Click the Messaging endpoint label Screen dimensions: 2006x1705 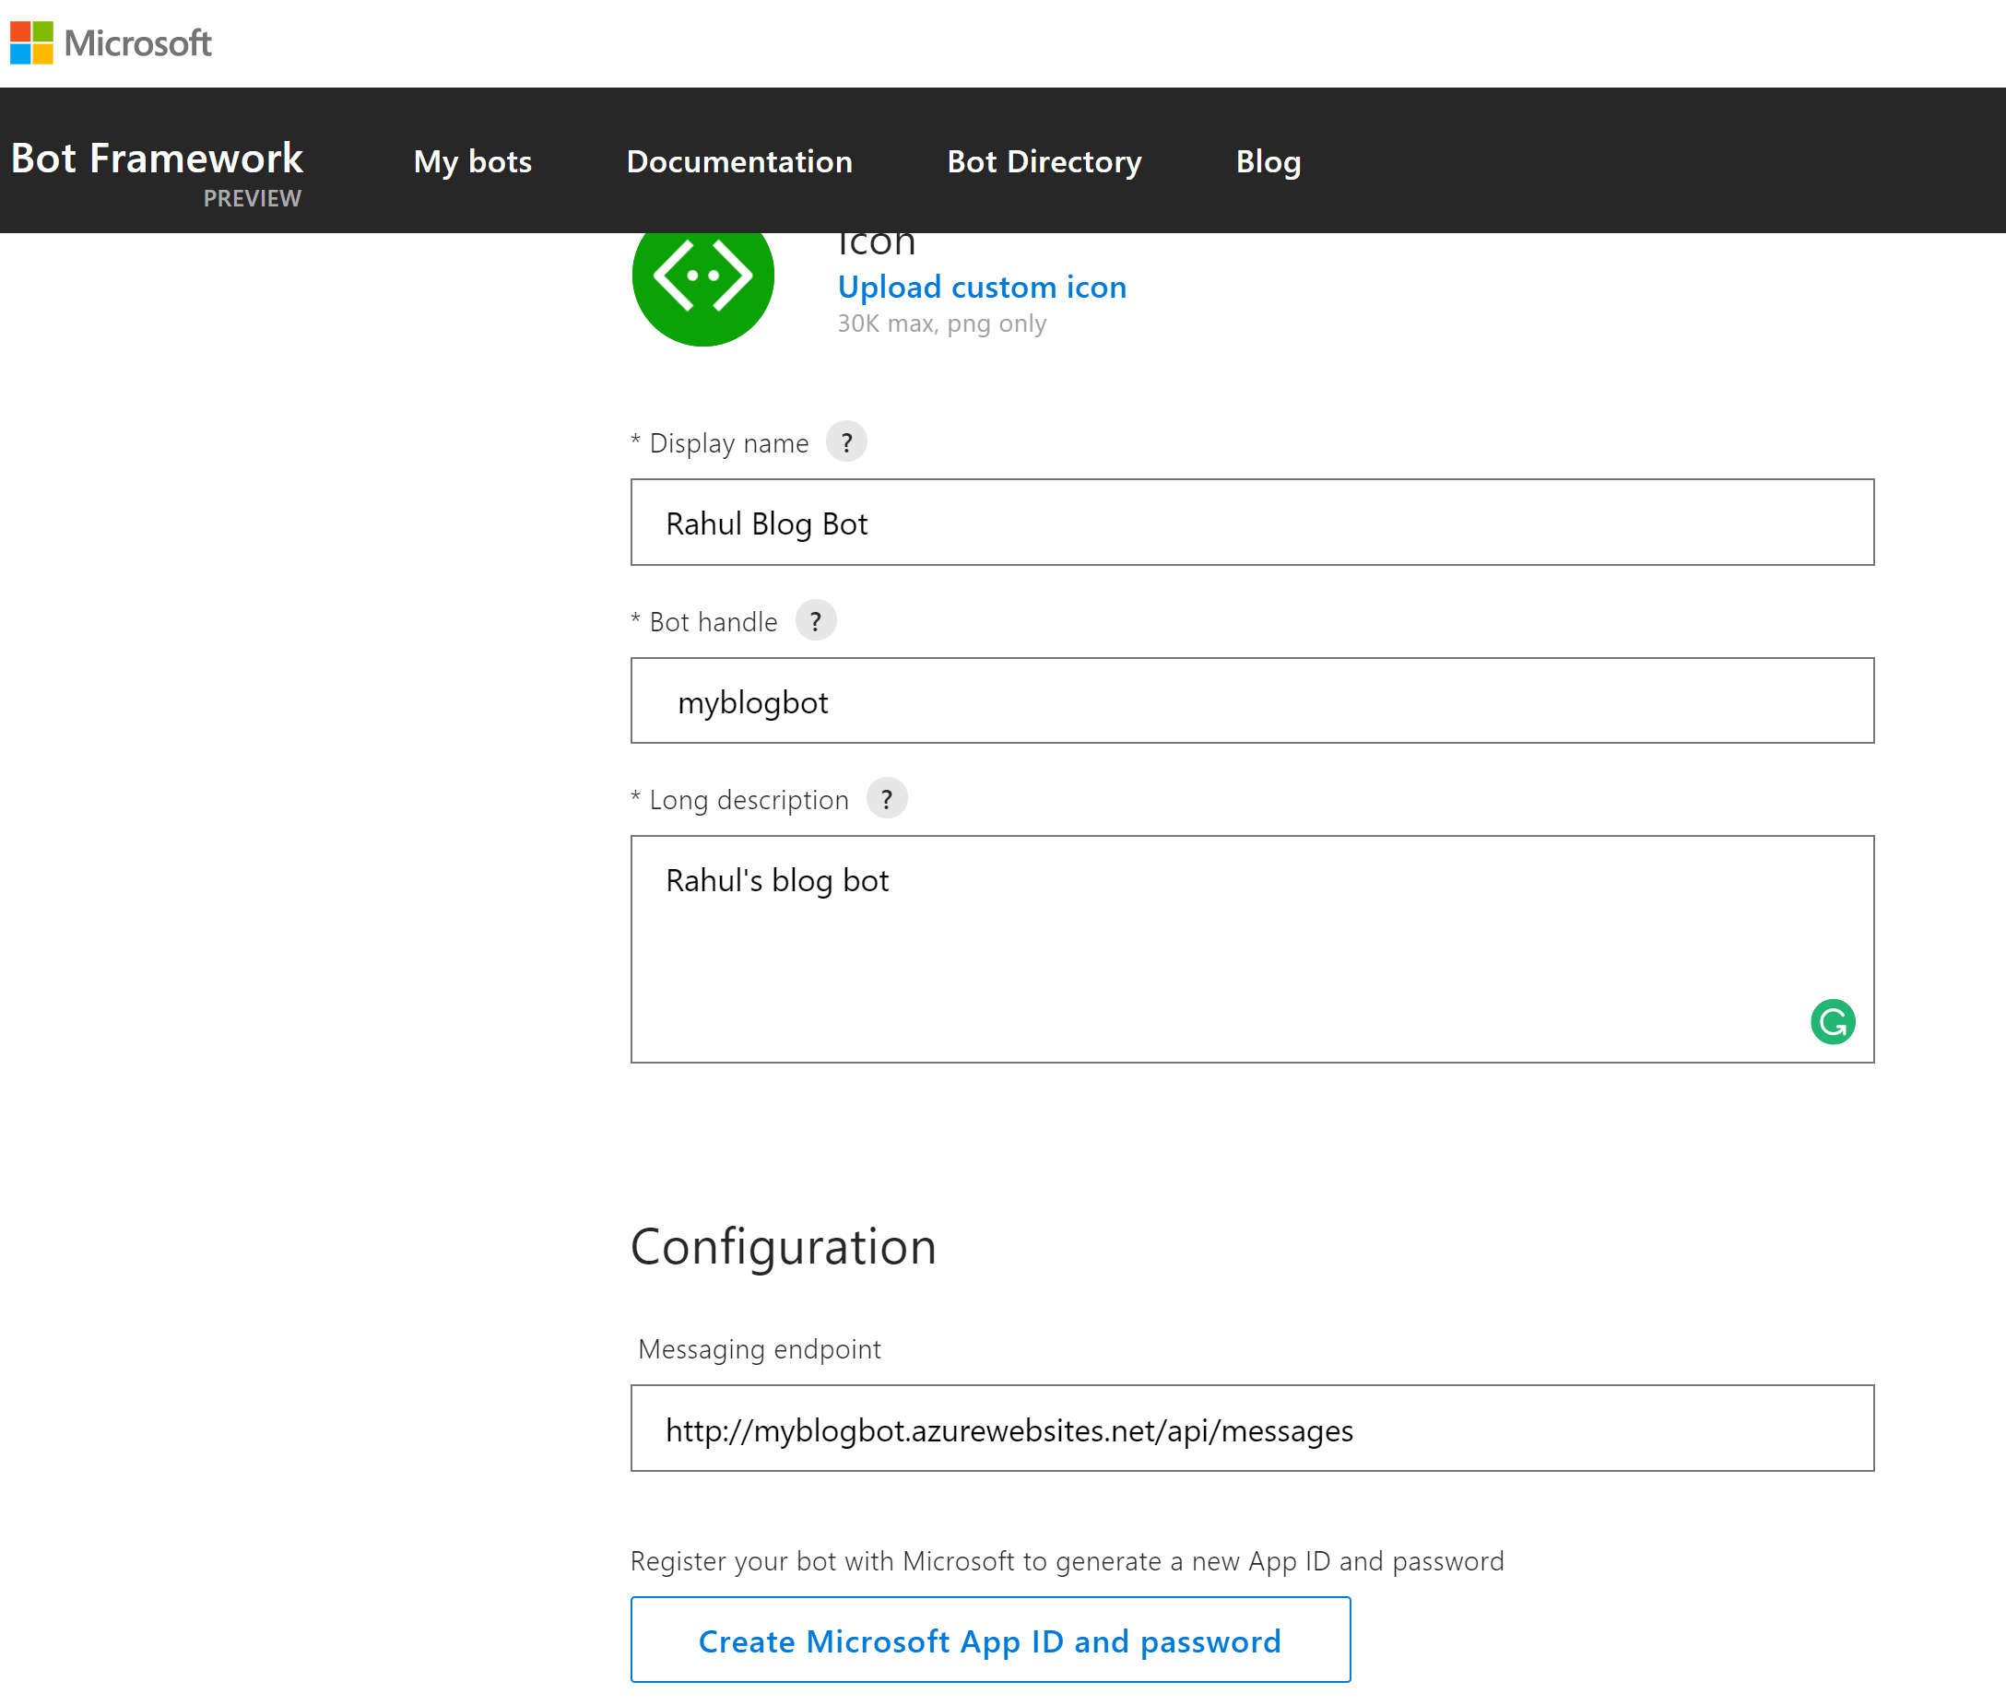click(x=759, y=1349)
